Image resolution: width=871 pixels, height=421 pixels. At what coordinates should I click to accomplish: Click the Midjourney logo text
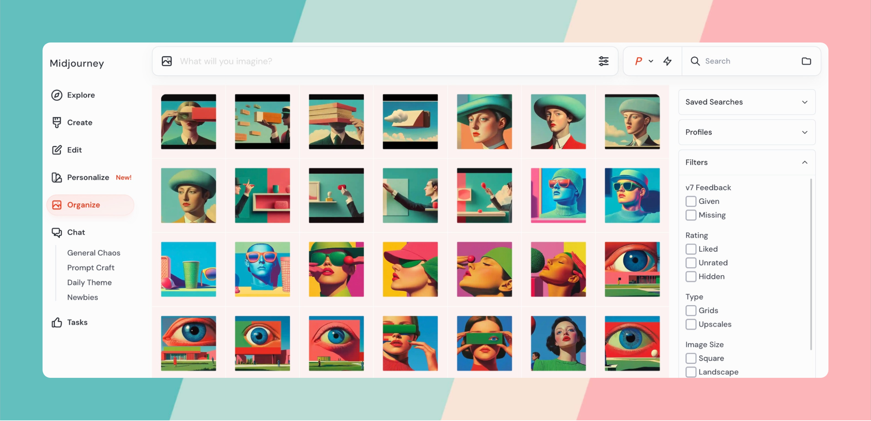(77, 63)
